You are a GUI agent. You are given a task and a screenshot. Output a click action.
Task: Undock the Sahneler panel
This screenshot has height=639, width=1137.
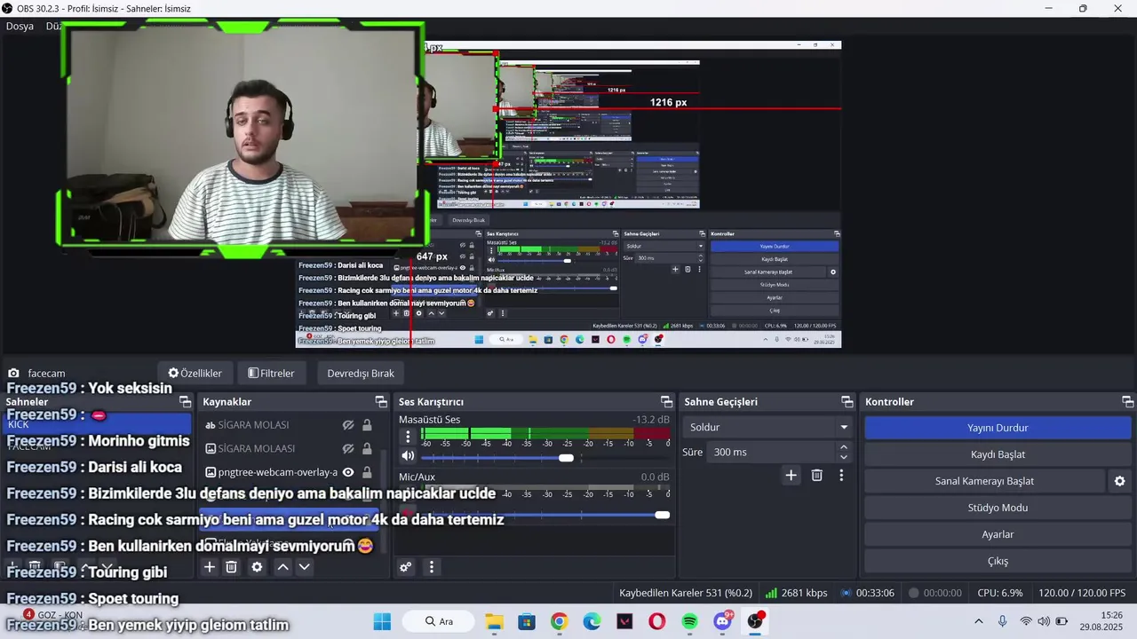click(185, 402)
